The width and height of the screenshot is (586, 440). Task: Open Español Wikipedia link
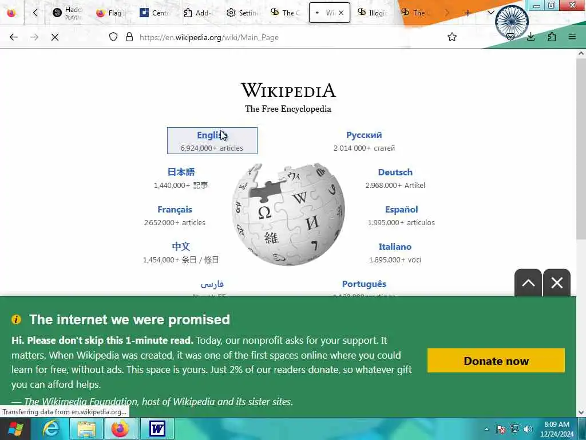tap(401, 210)
